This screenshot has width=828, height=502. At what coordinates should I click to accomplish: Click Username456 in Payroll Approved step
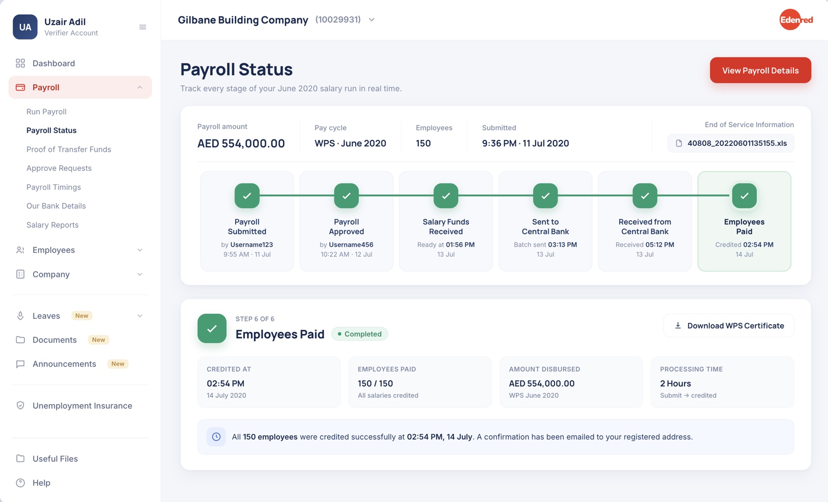coord(351,245)
